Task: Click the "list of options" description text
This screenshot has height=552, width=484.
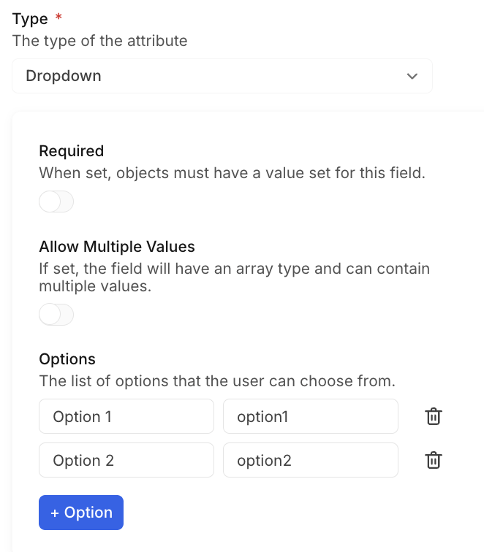Action: pos(216,381)
